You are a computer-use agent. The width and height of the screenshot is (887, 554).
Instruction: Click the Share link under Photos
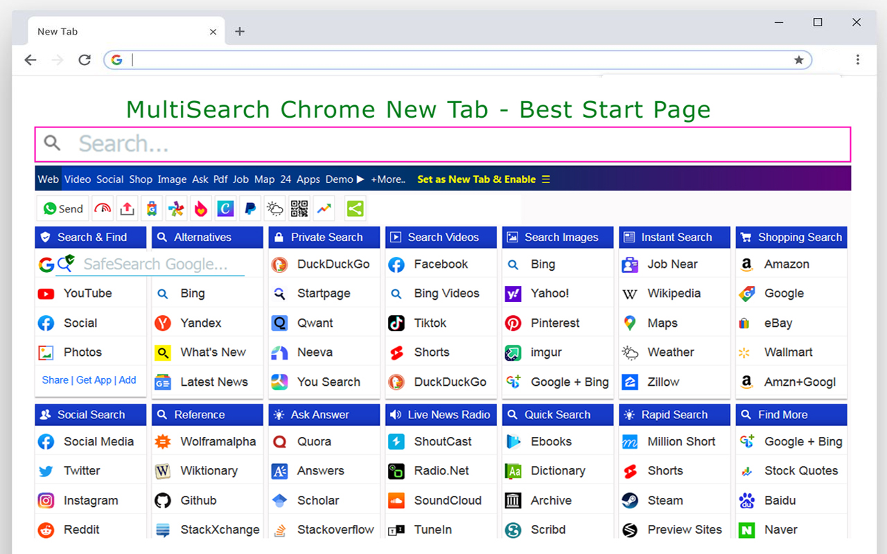55,380
